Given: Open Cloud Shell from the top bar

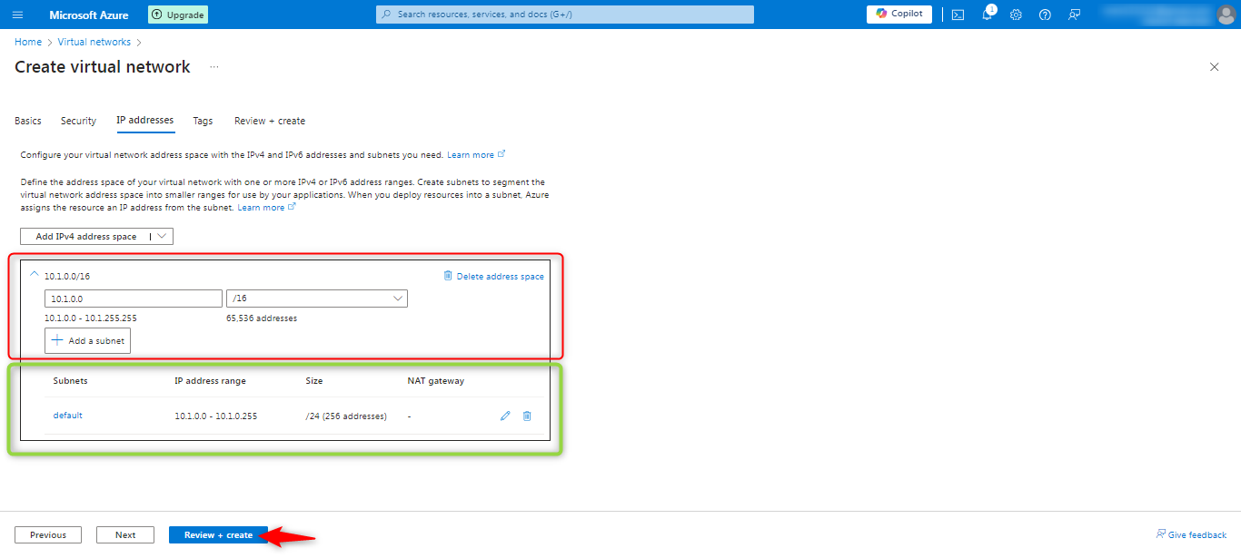Looking at the screenshot, I should click(958, 15).
